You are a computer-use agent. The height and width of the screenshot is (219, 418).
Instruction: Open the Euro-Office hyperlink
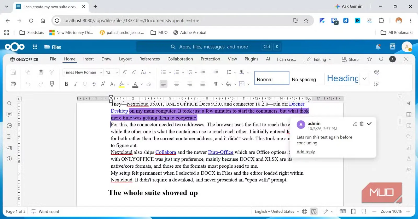221,152
